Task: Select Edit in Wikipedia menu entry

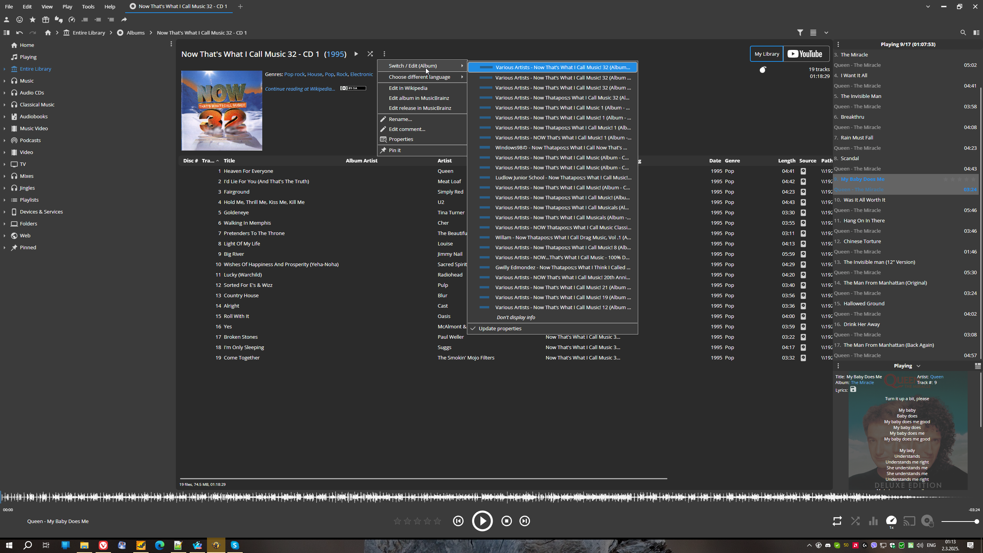Action: [408, 88]
